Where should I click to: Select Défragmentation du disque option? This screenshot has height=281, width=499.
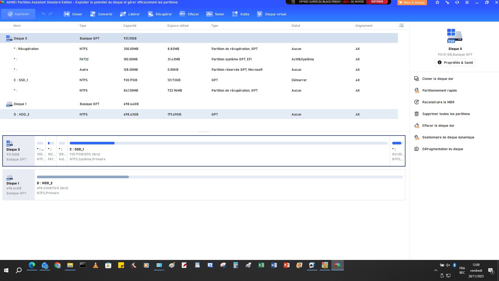pos(442,149)
